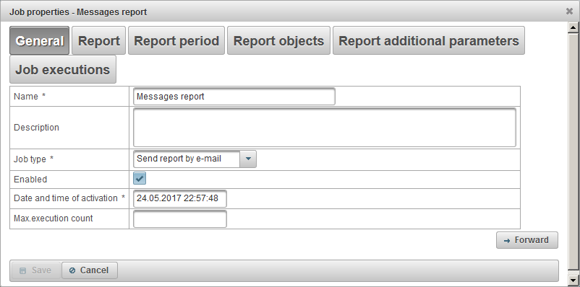Click the scrollbar up arrow
Screen dimensions: 580x287
click(573, 27)
